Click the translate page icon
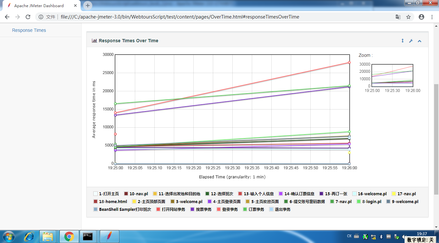 [x=398, y=17]
